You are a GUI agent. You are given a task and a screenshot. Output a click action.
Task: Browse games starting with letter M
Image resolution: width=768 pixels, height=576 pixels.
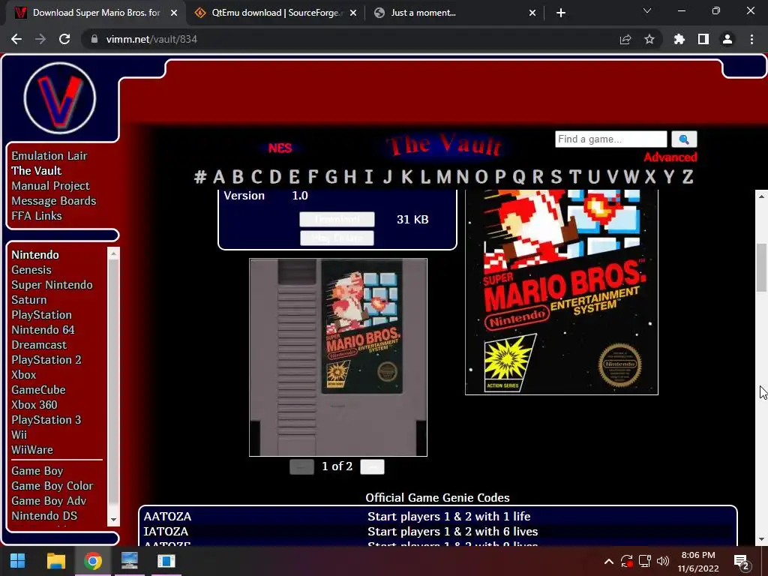pos(444,177)
